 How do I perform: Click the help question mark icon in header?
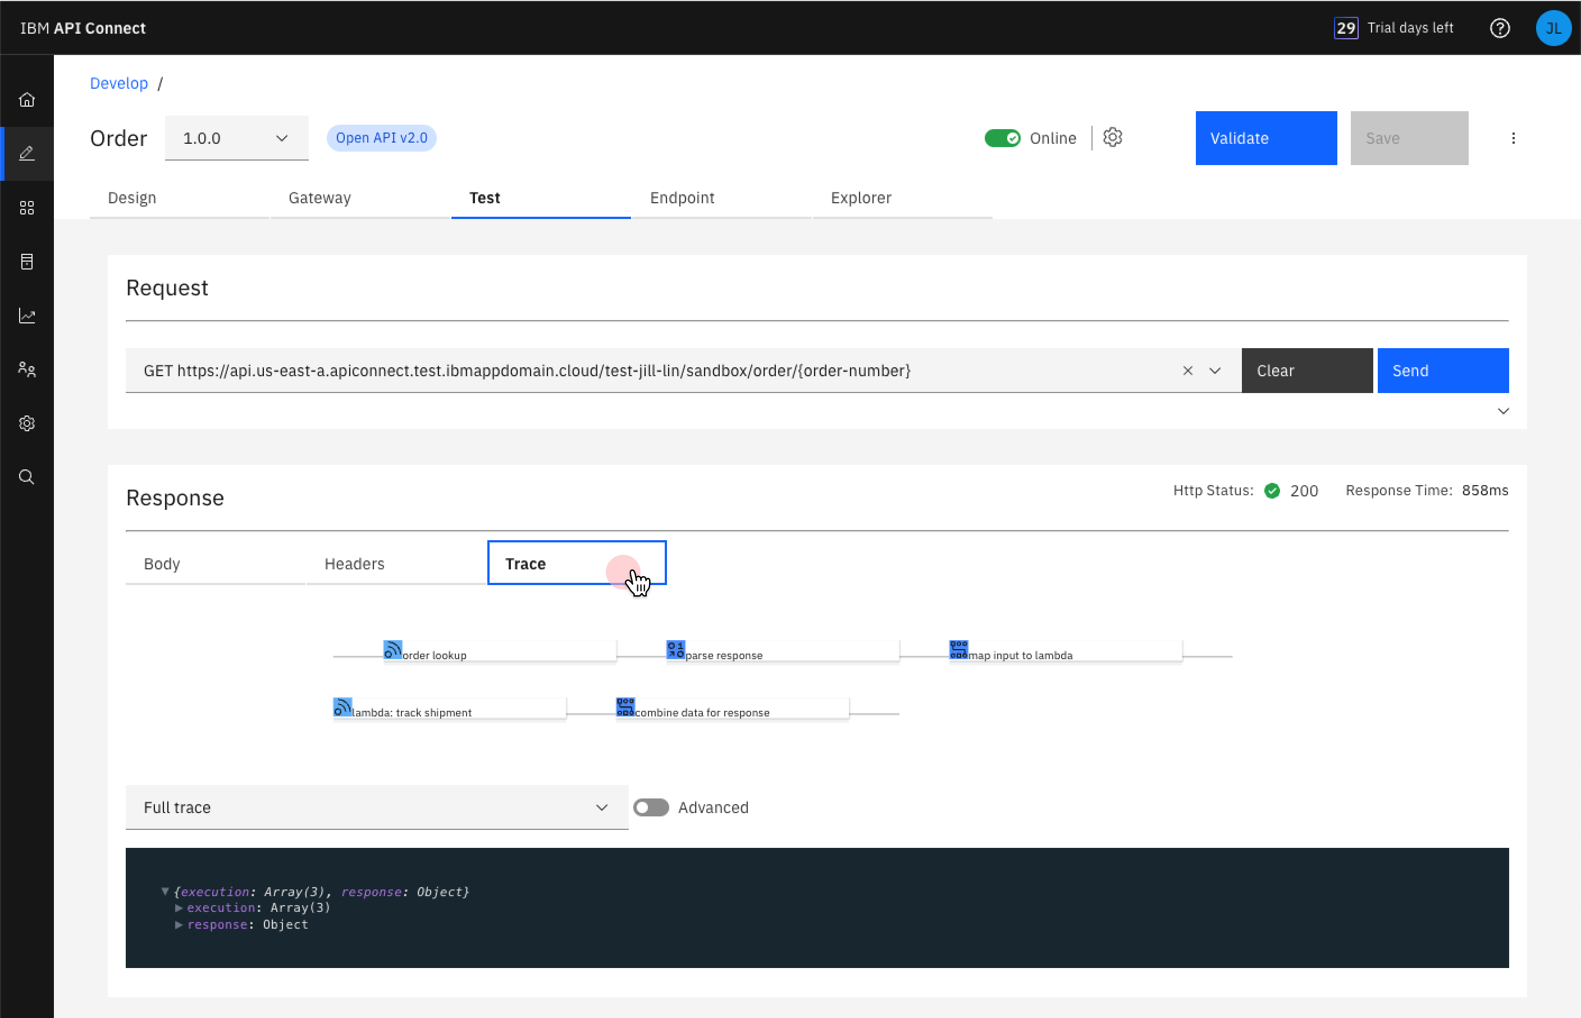(x=1502, y=26)
